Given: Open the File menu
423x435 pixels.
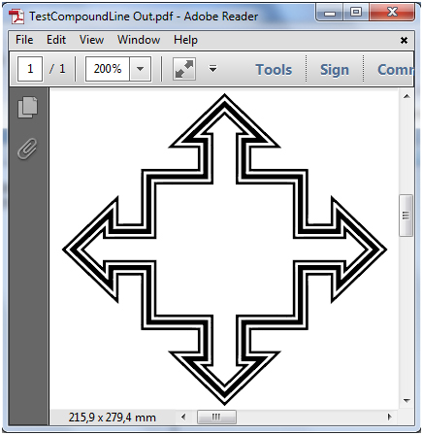Looking at the screenshot, I should (24, 40).
